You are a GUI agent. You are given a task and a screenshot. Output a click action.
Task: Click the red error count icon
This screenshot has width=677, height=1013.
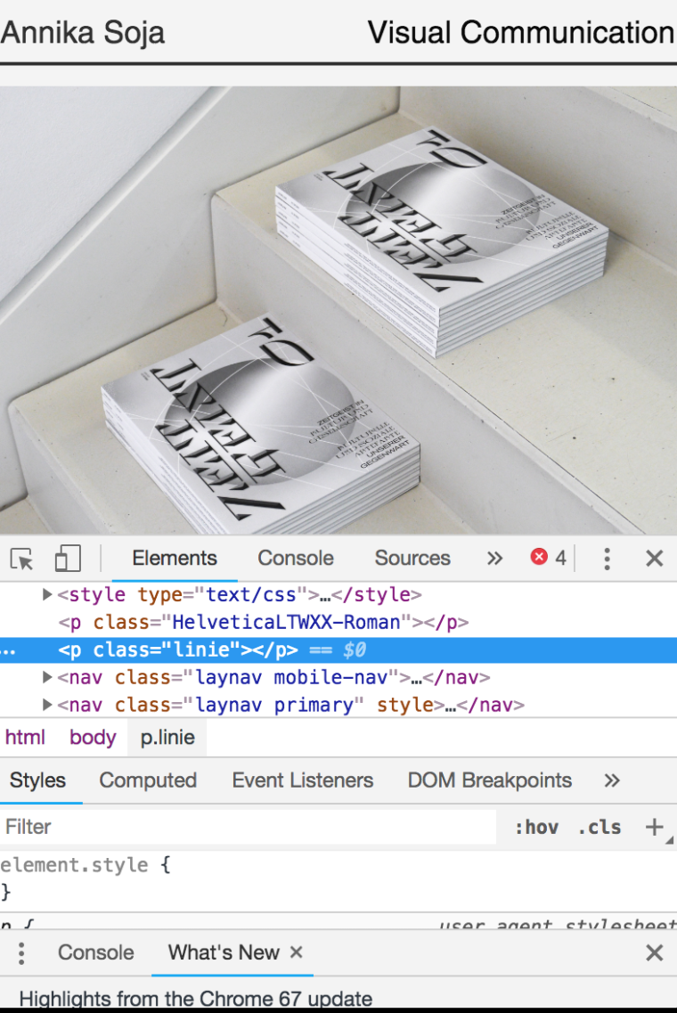539,558
